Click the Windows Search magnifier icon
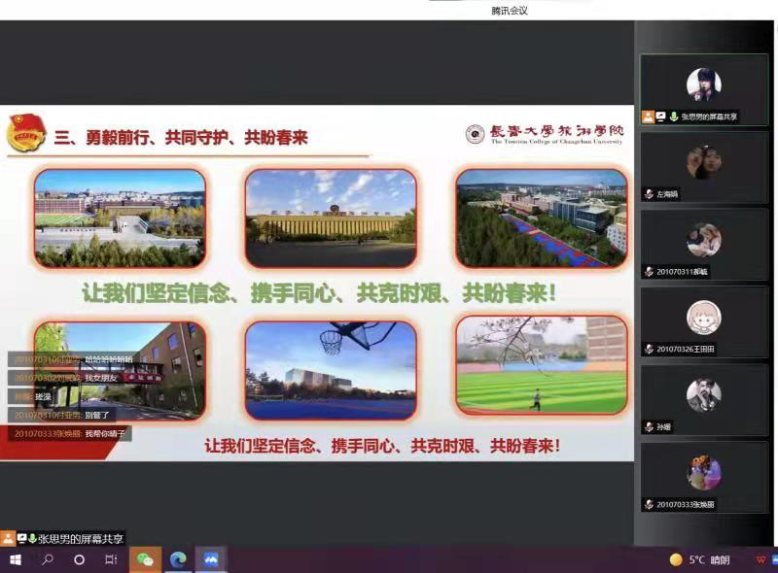The image size is (778, 573). [49, 558]
